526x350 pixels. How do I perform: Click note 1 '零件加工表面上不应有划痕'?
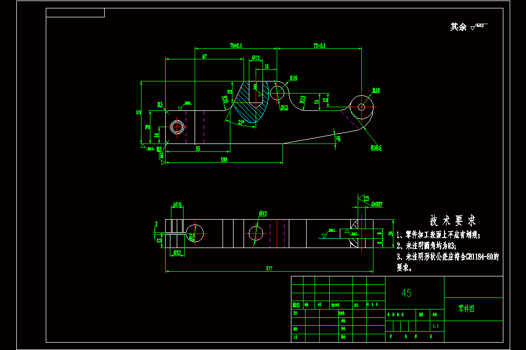click(439, 235)
